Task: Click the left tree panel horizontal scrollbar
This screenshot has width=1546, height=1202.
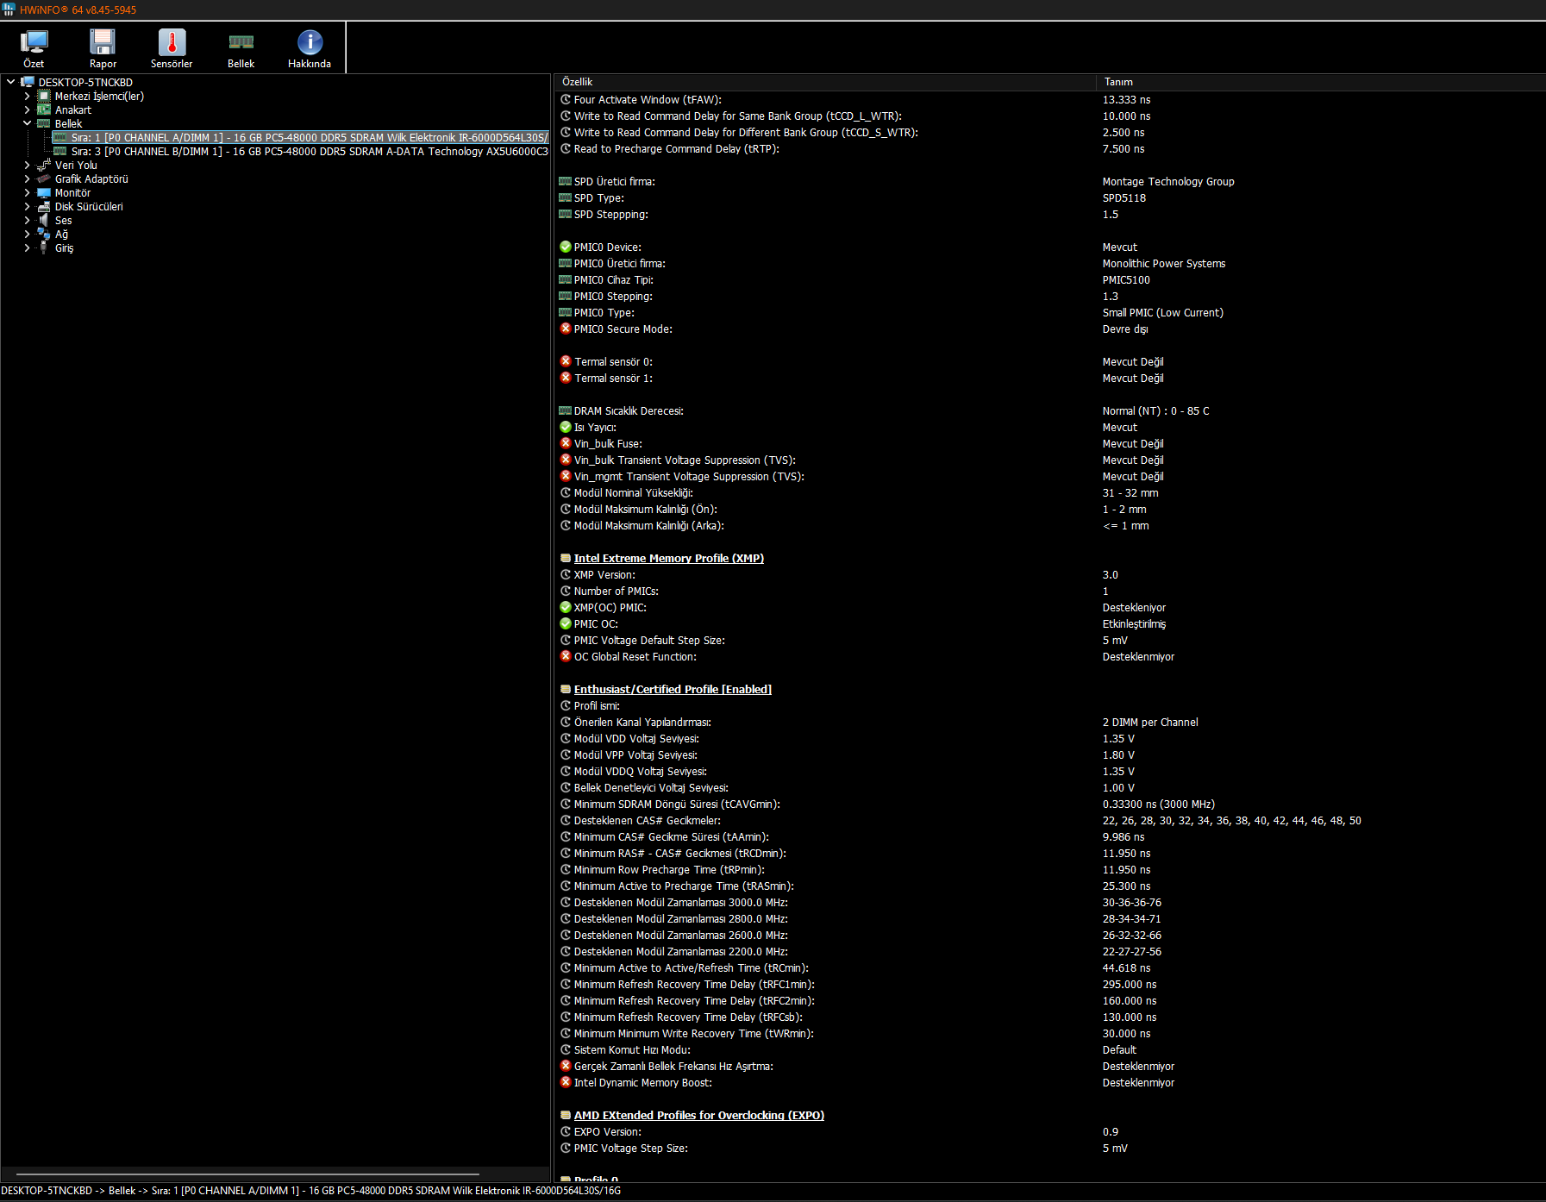Action: [x=247, y=1174]
